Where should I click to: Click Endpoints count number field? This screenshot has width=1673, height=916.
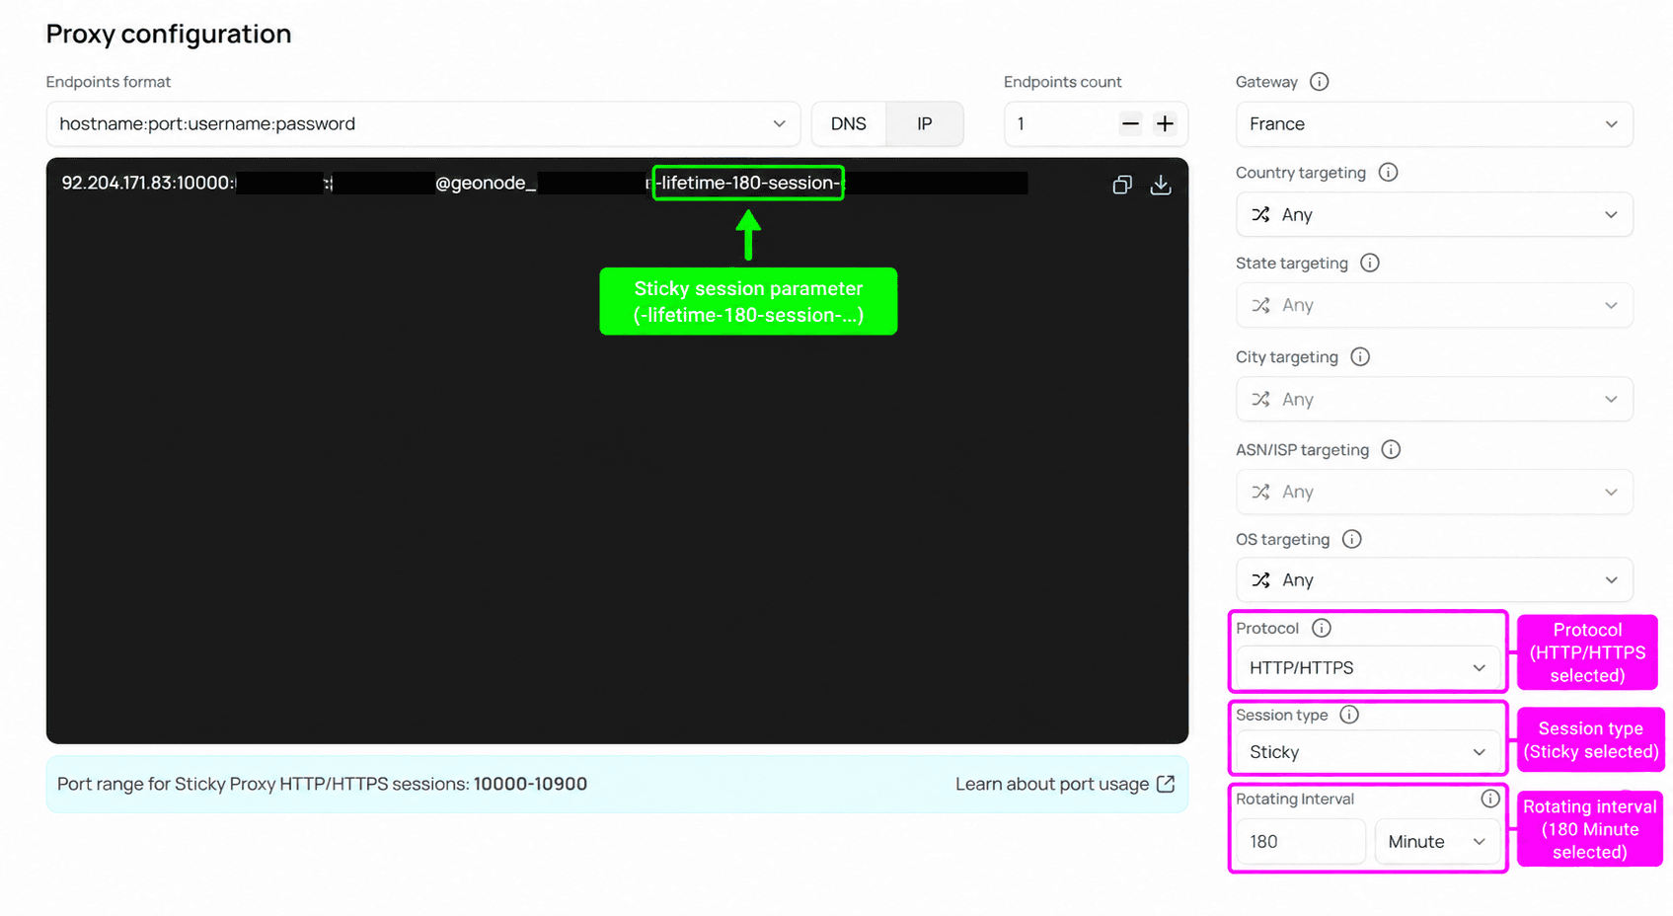(1061, 123)
